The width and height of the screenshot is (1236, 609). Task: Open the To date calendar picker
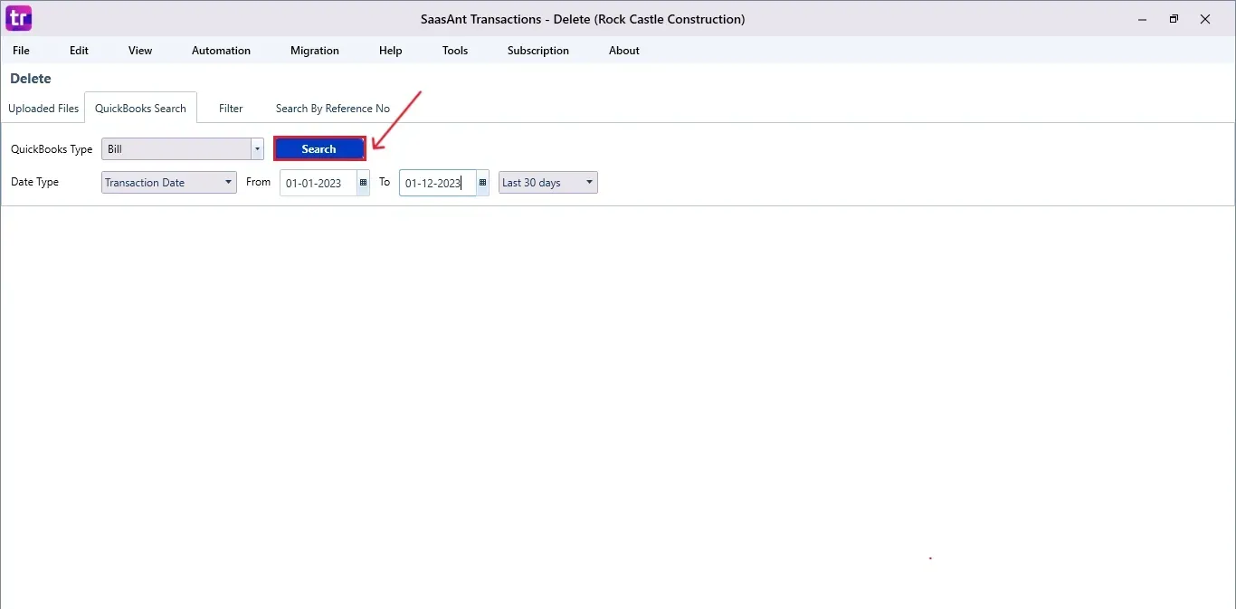click(482, 183)
